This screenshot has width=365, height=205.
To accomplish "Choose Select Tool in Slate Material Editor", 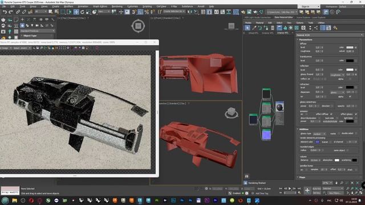I will pyautogui.click(x=248, y=28).
